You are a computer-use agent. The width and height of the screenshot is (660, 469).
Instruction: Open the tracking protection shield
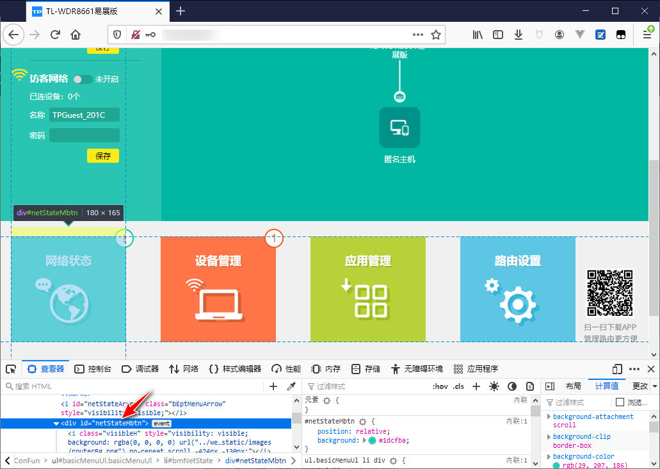click(x=117, y=35)
